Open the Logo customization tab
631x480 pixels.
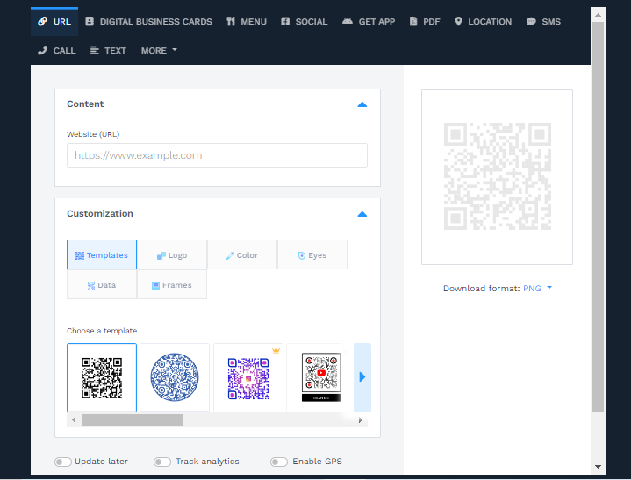point(172,254)
